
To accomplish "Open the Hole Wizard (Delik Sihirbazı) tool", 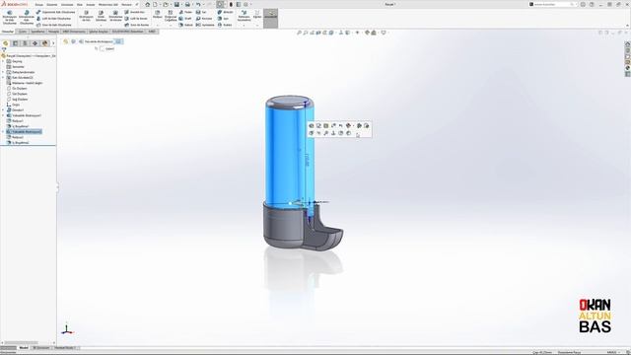I will pyautogui.click(x=101, y=16).
